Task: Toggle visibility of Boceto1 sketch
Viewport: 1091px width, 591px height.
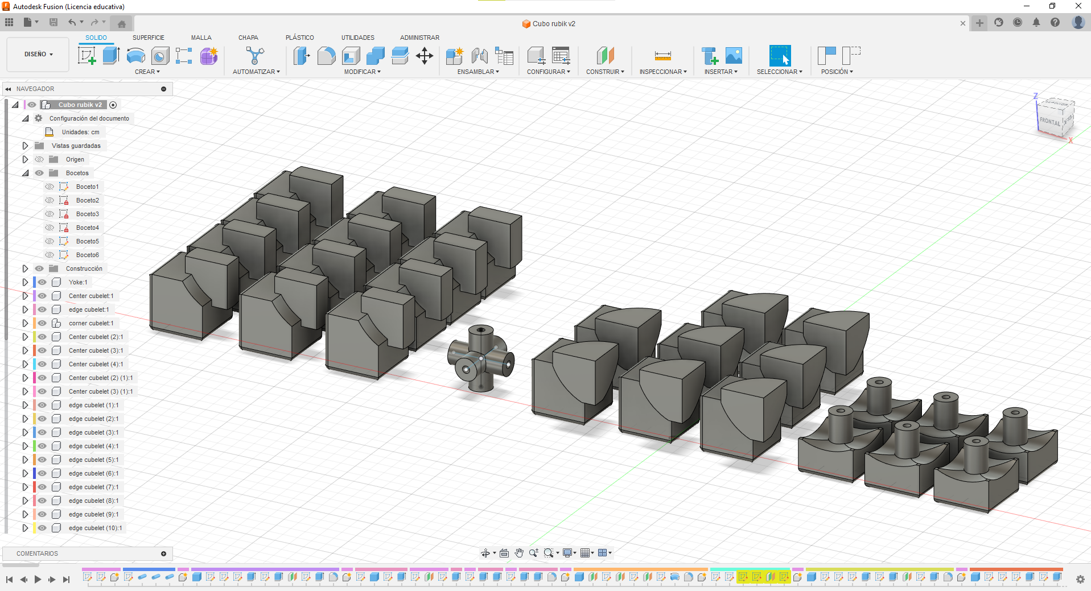Action: [50, 187]
